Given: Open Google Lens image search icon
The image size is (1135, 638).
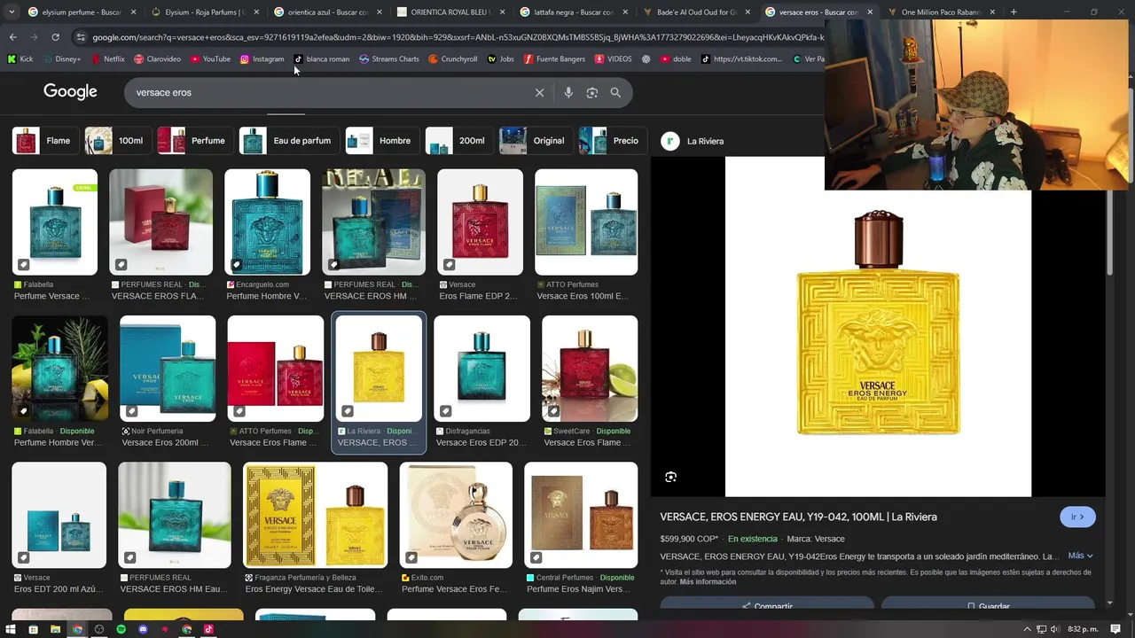Looking at the screenshot, I should (592, 92).
